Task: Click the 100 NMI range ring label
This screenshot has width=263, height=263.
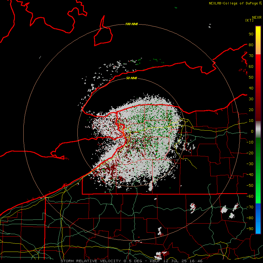Action: (x=131, y=24)
